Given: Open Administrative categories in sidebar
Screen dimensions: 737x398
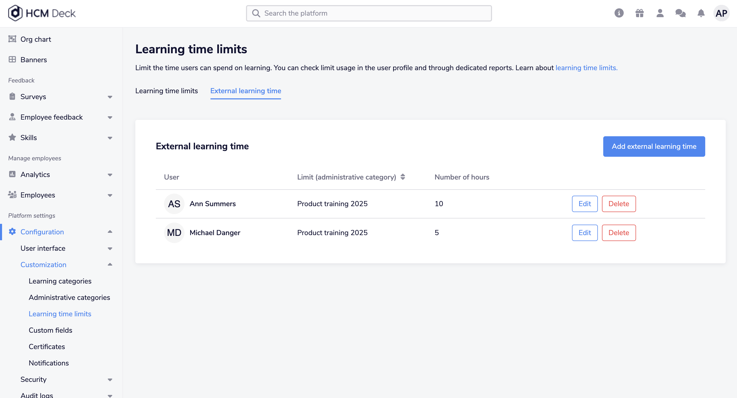Looking at the screenshot, I should coord(69,297).
